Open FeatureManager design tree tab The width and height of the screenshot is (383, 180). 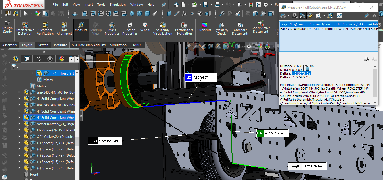(x=16, y=59)
